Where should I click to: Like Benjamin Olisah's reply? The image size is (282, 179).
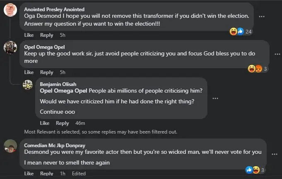(45, 123)
